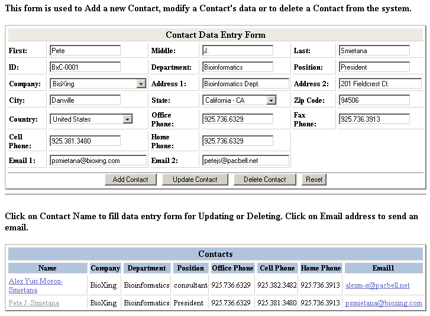The image size is (430, 316).
Task: Focus the Email 2 field with petejs@pacbell.net
Action: point(245,160)
